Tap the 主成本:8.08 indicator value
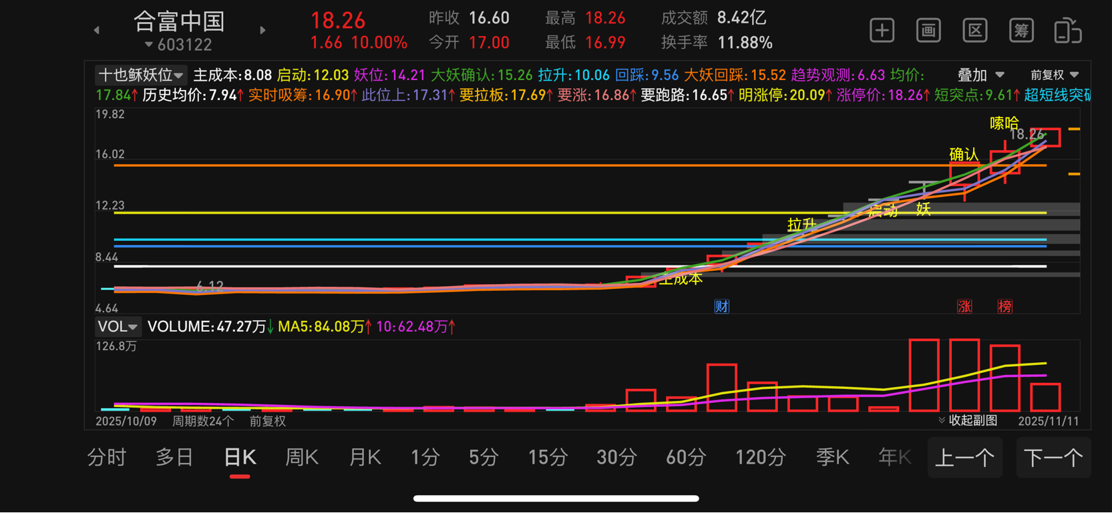1112x513 pixels. [x=232, y=75]
